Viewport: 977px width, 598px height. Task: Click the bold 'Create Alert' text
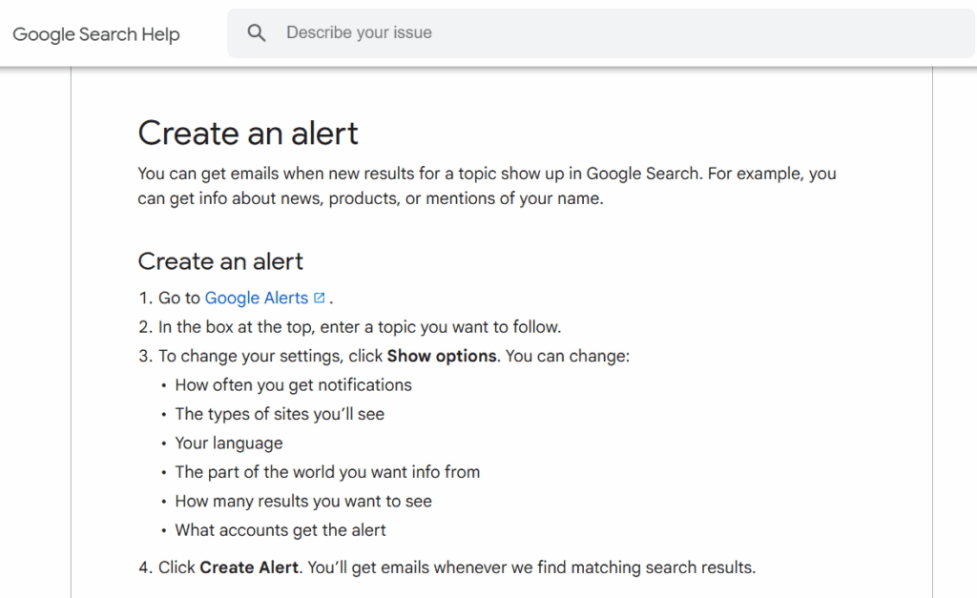click(x=249, y=567)
